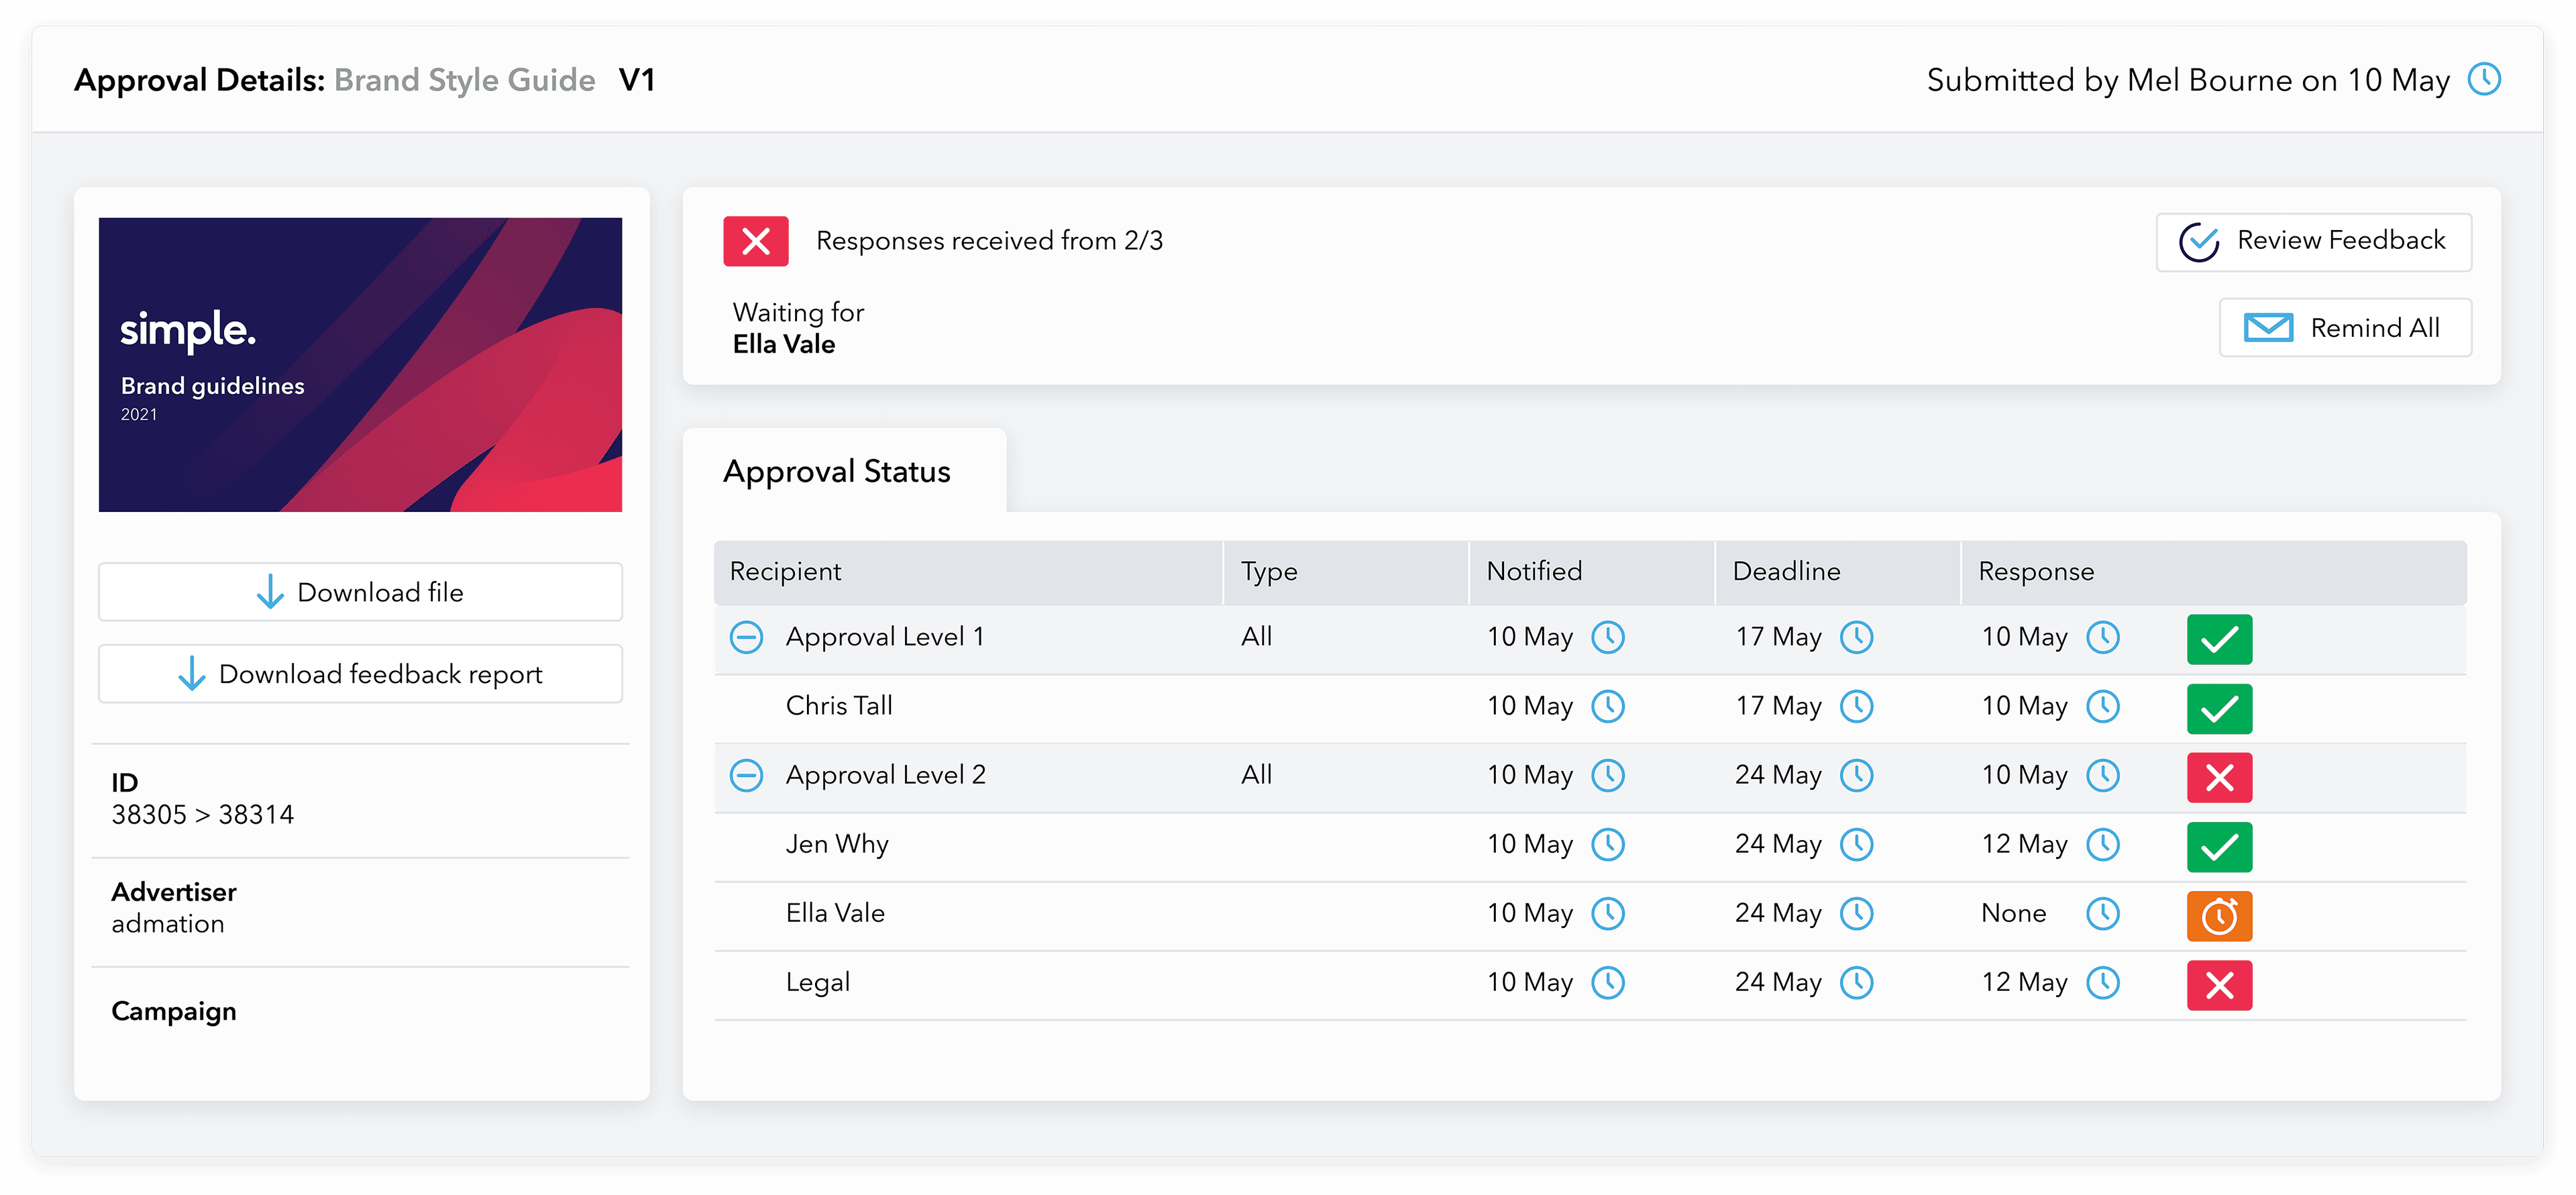Click the Brand guidelines cover thumbnail

(x=360, y=363)
